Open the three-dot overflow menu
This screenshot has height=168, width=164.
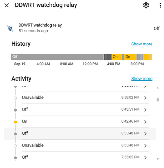coord(160,5)
